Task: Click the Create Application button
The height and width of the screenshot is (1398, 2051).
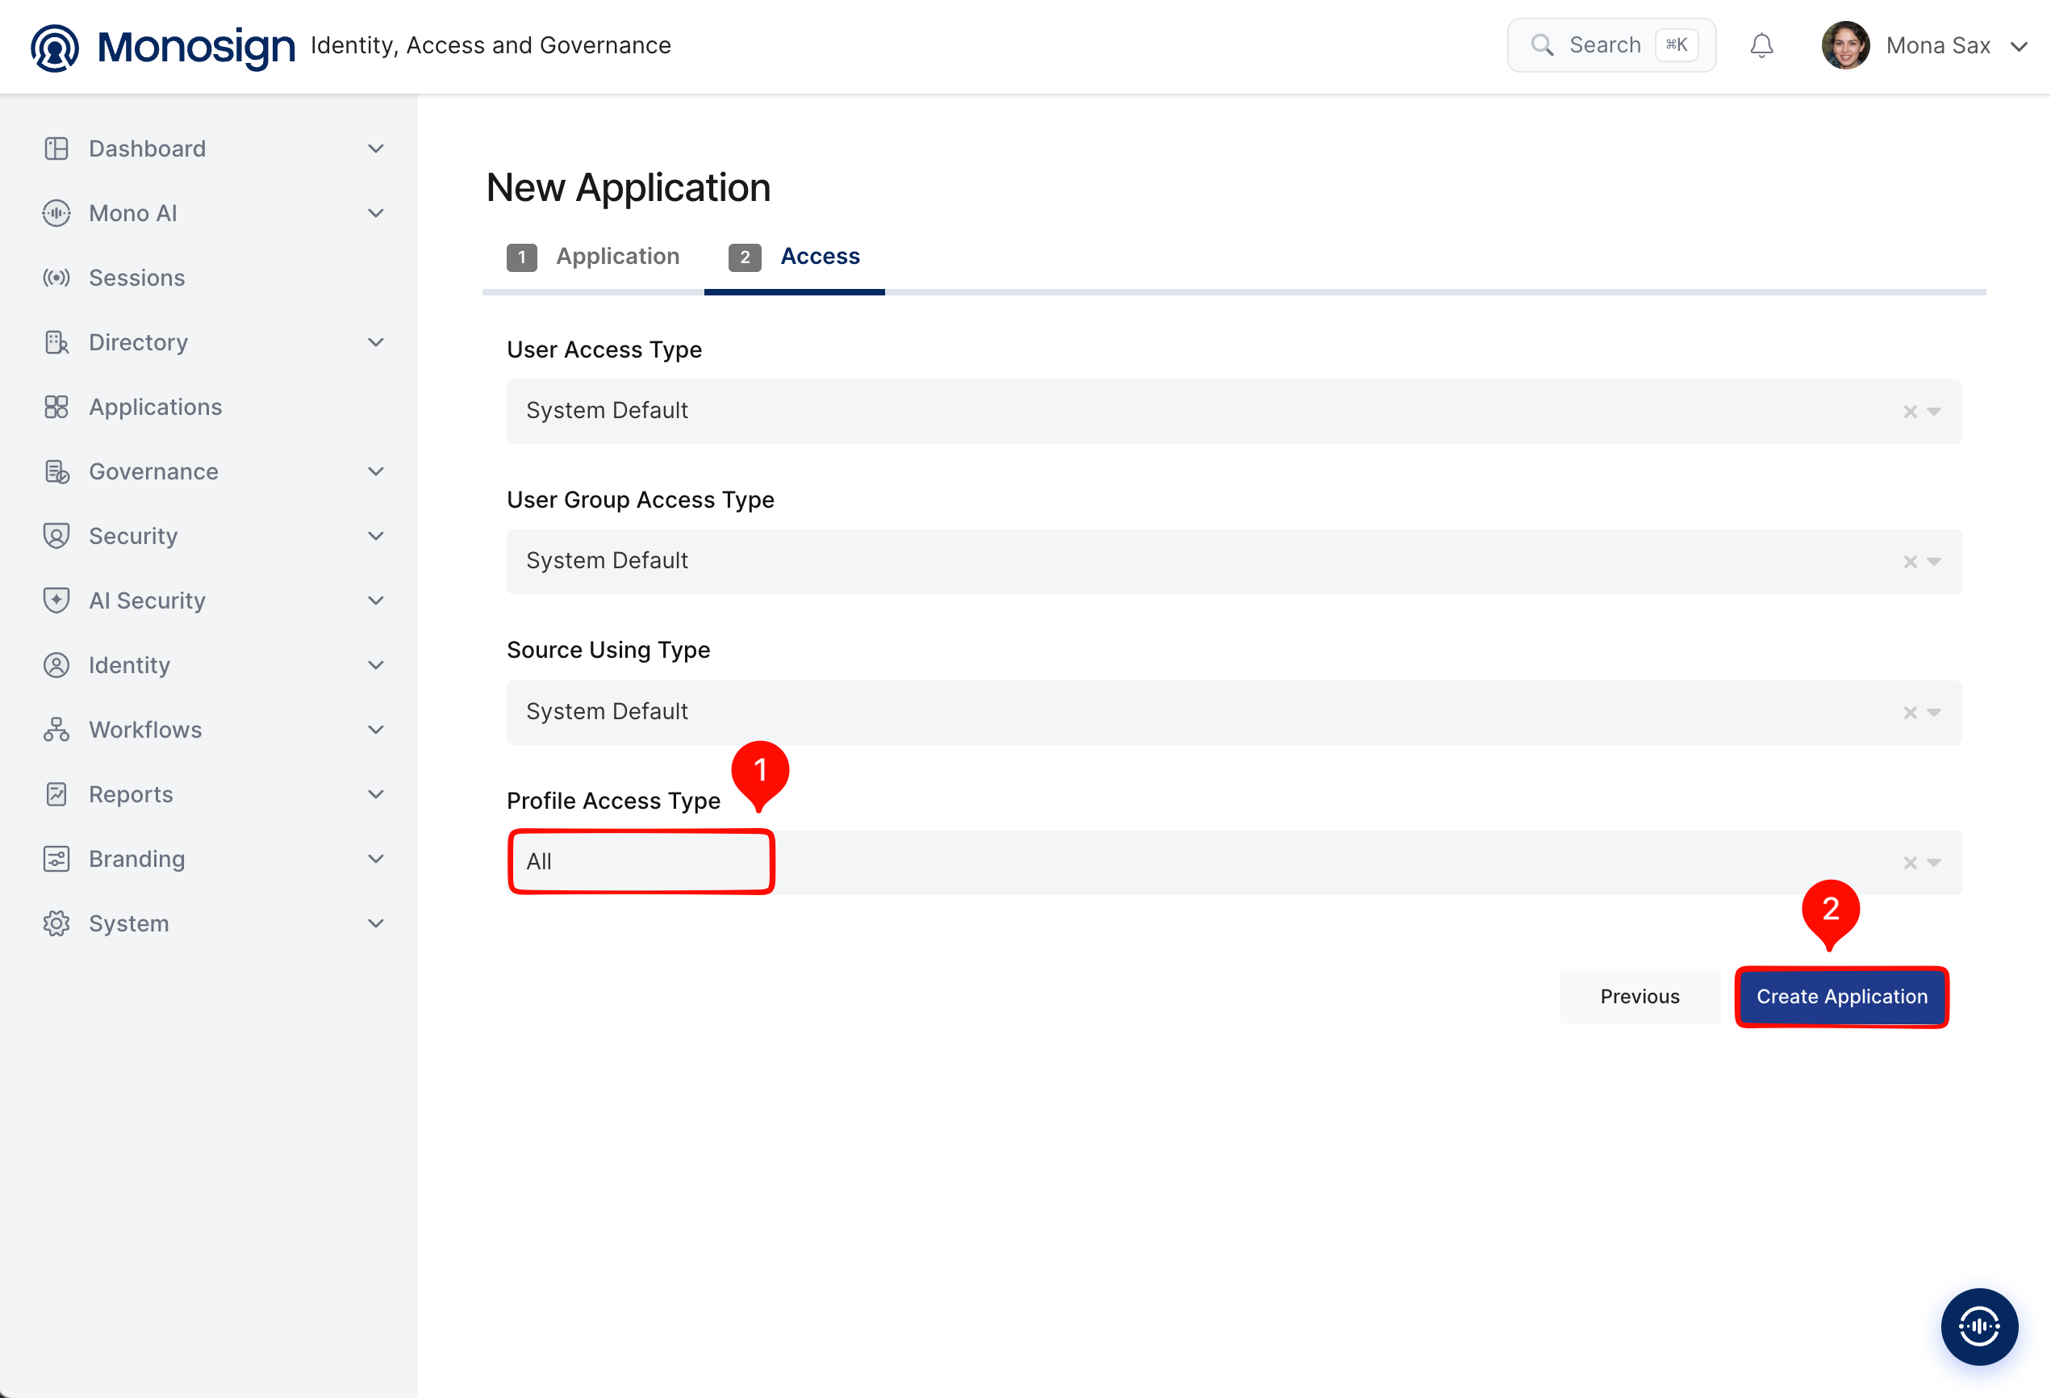Action: [x=1842, y=996]
